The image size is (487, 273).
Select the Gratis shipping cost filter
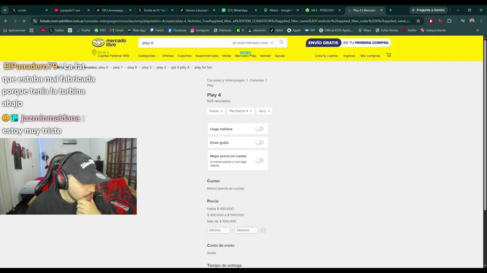(212, 253)
